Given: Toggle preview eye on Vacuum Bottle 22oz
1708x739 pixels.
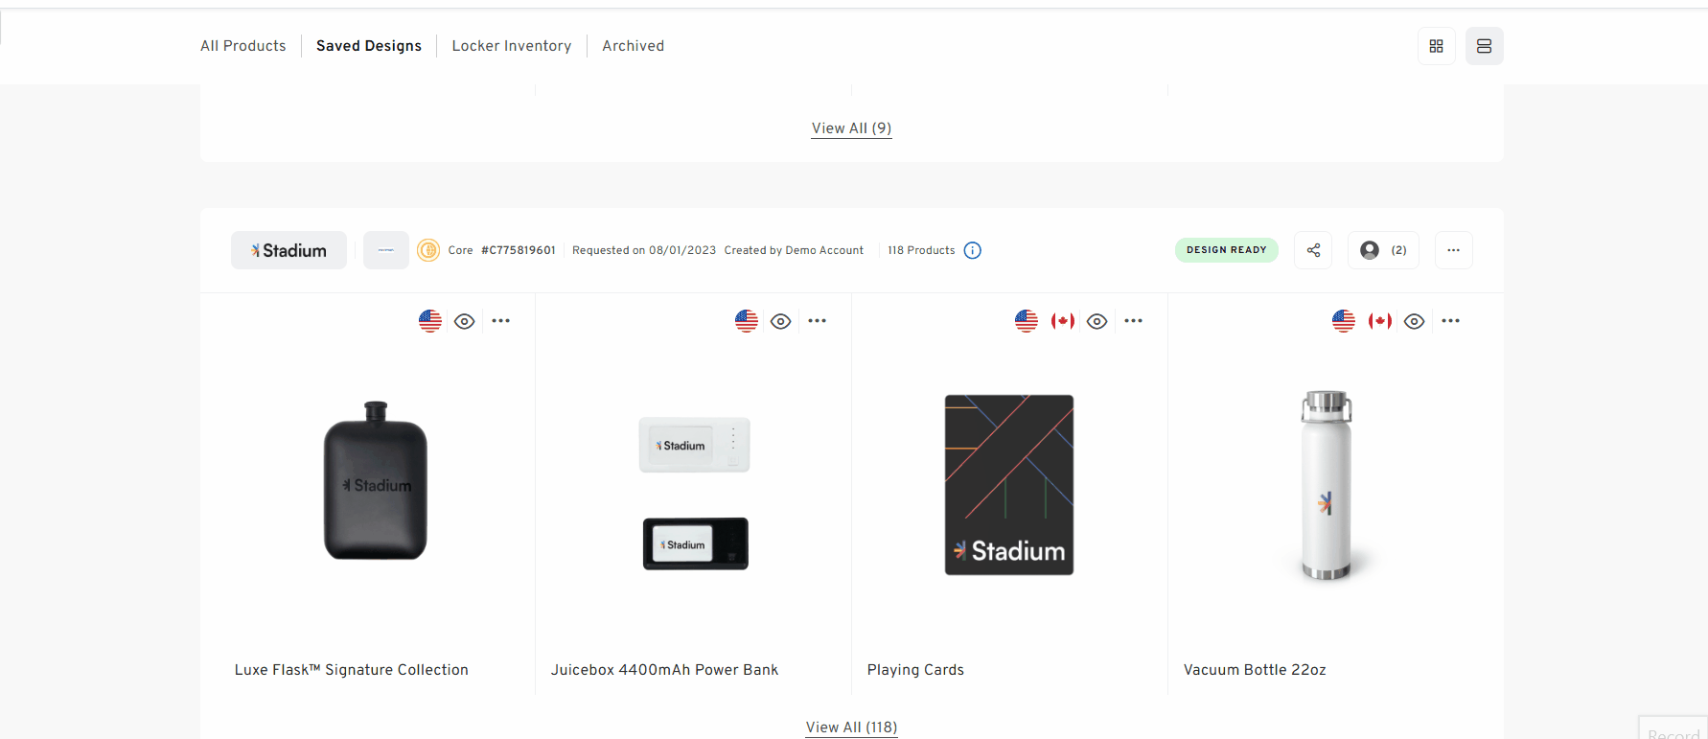Looking at the screenshot, I should coord(1414,321).
